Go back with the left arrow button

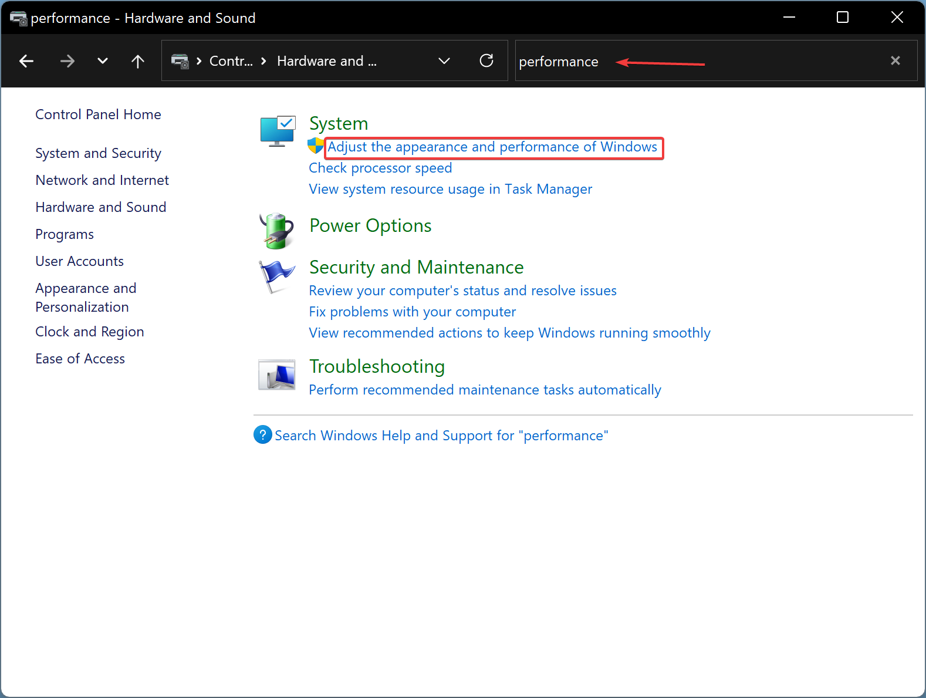point(26,61)
